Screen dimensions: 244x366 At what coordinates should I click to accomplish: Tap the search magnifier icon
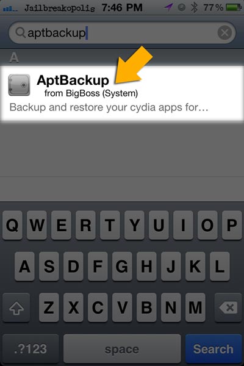coord(20,33)
